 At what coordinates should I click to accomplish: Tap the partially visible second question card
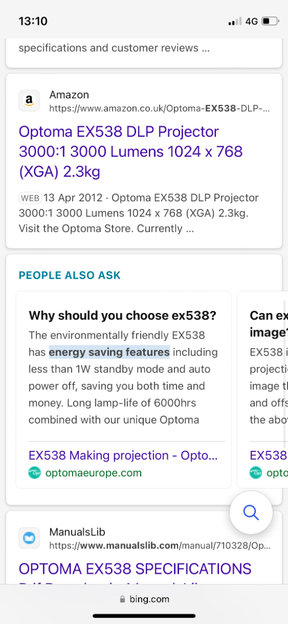[x=262, y=389]
